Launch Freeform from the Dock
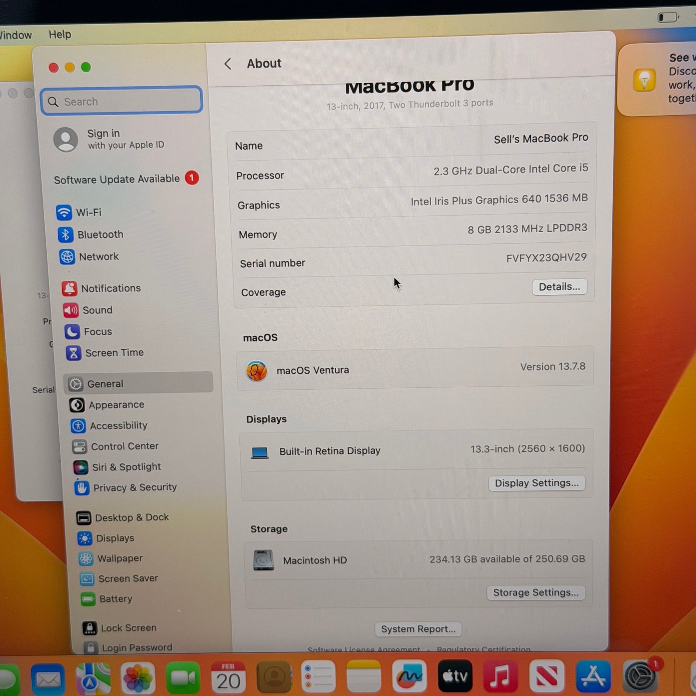The image size is (696, 696). point(409,676)
